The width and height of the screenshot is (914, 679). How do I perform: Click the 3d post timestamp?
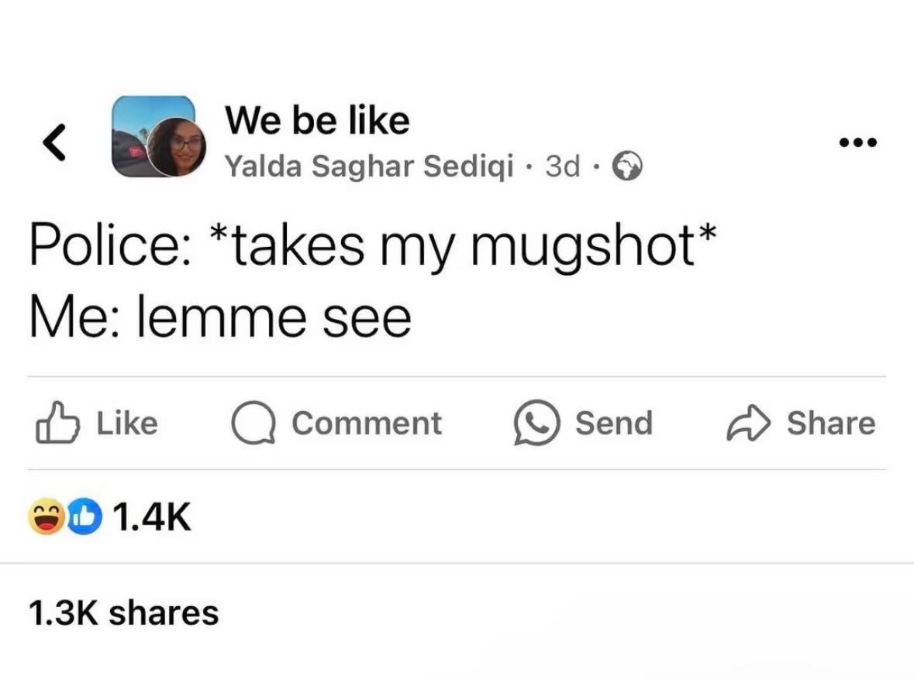[562, 165]
